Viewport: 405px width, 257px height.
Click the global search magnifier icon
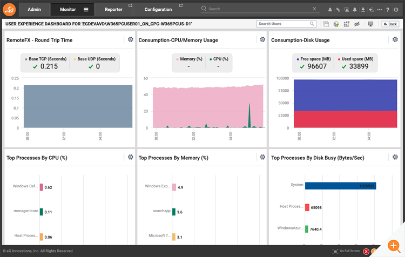tap(204, 9)
